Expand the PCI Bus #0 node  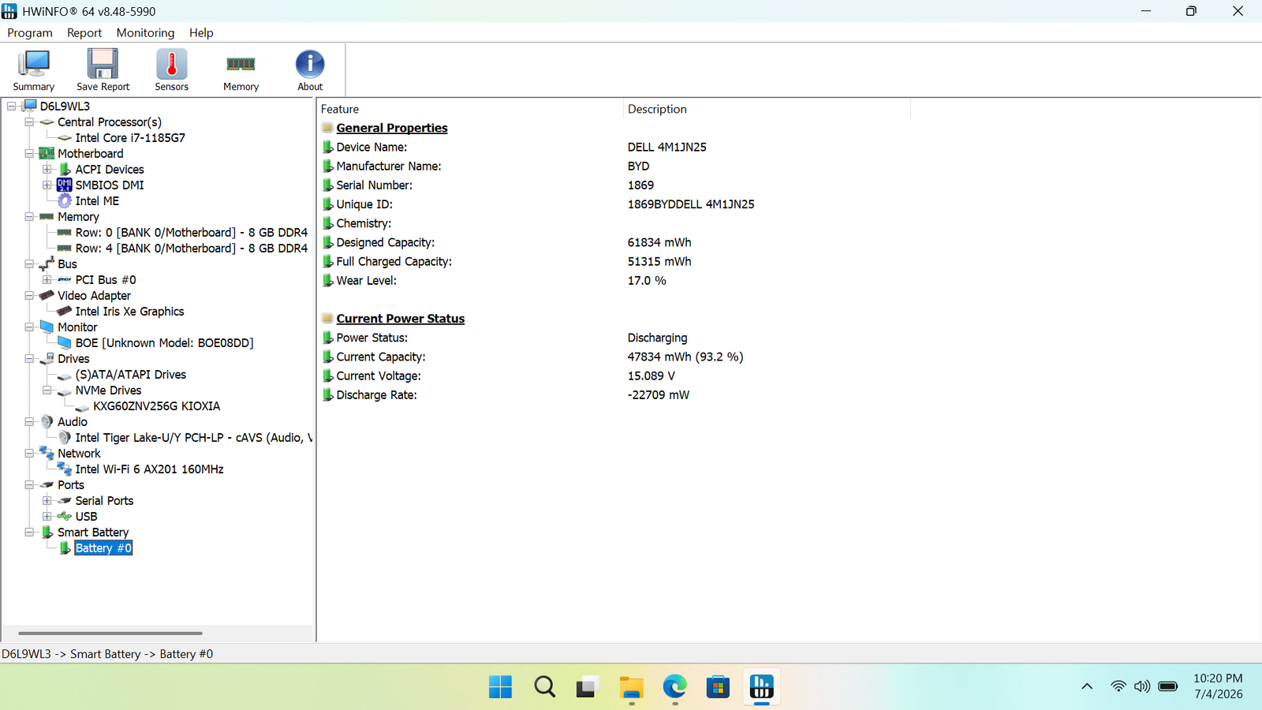pyautogui.click(x=47, y=280)
